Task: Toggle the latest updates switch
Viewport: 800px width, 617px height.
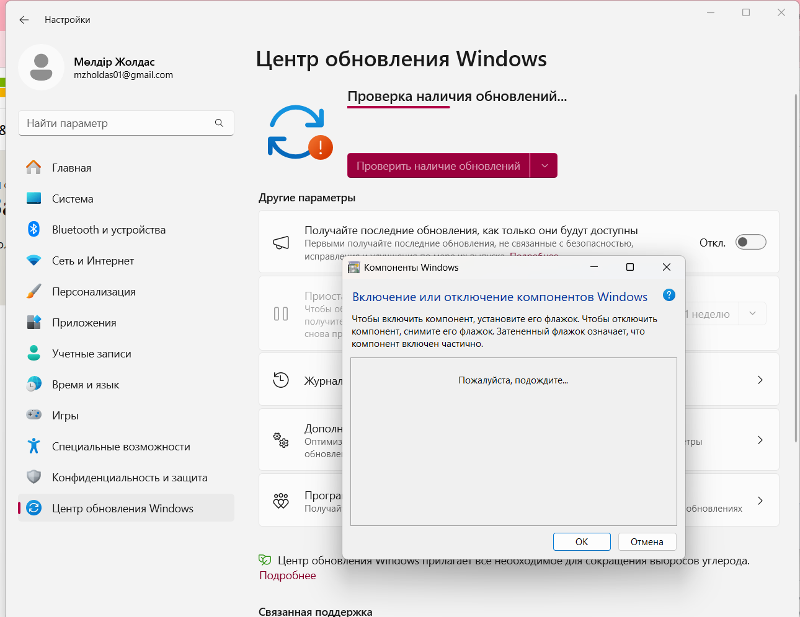Action: (x=750, y=242)
